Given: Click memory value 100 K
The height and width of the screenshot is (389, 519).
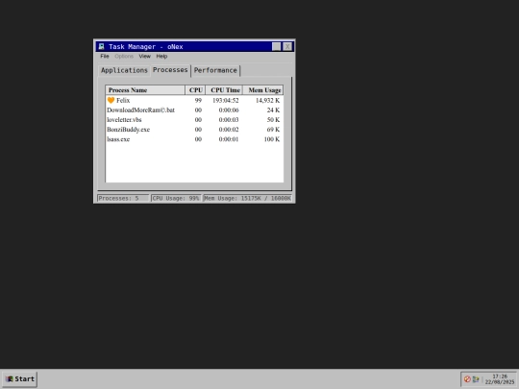Looking at the screenshot, I should (272, 139).
